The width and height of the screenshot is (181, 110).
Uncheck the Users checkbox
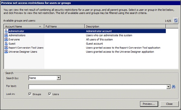pos(50,94)
